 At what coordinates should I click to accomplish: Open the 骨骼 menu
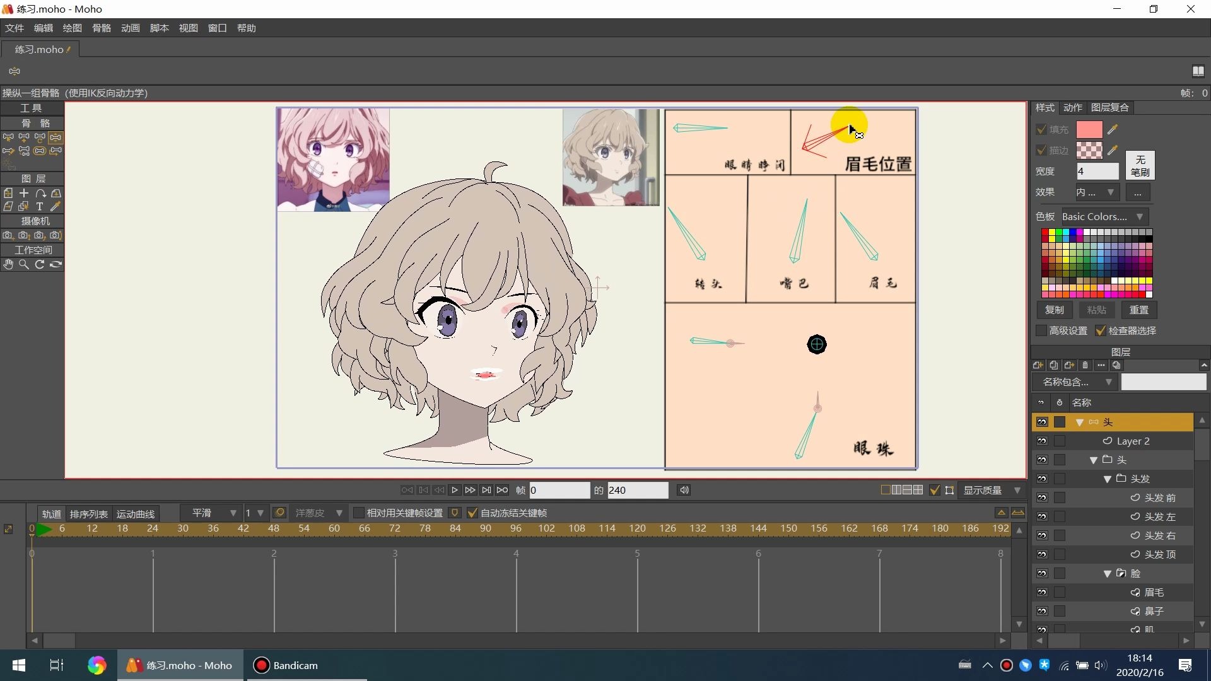pyautogui.click(x=102, y=28)
